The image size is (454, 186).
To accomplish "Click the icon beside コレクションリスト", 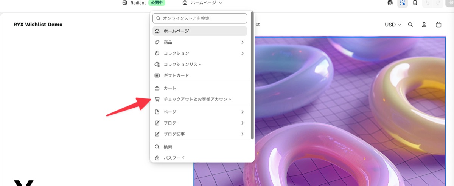I will pos(157,65).
